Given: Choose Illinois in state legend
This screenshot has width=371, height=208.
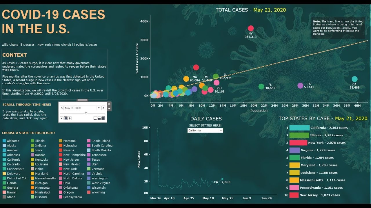Looking at the screenshot, I should [38, 141].
